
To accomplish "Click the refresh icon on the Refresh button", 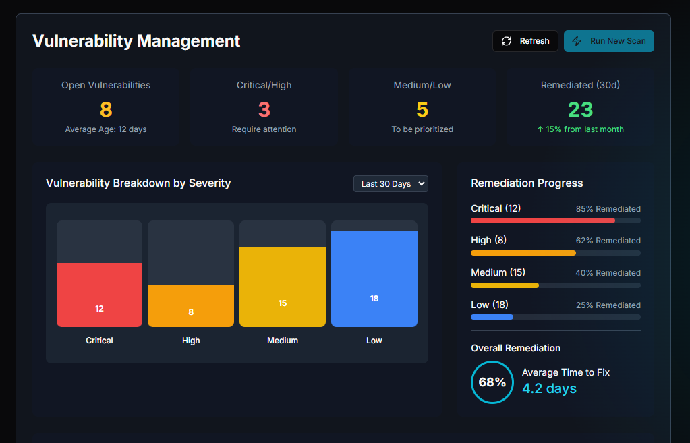I will pyautogui.click(x=507, y=41).
